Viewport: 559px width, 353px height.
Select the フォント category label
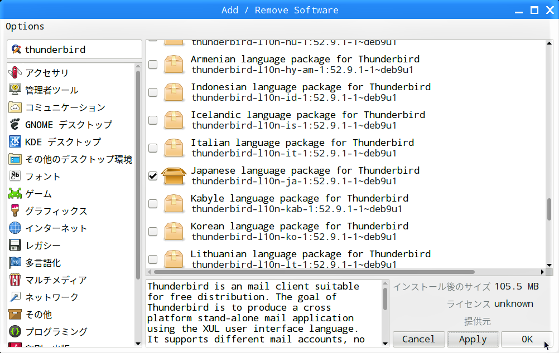(x=43, y=176)
